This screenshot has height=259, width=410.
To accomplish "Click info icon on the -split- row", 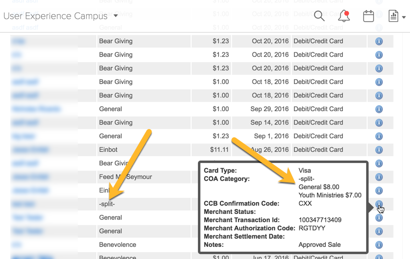I will coord(379,204).
